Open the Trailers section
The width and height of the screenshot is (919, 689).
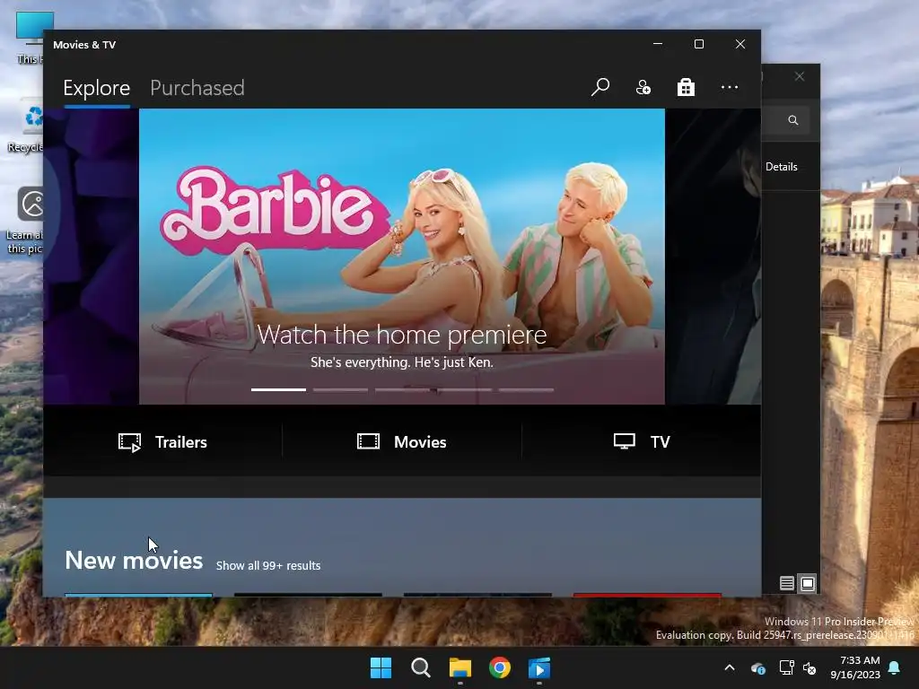point(162,441)
